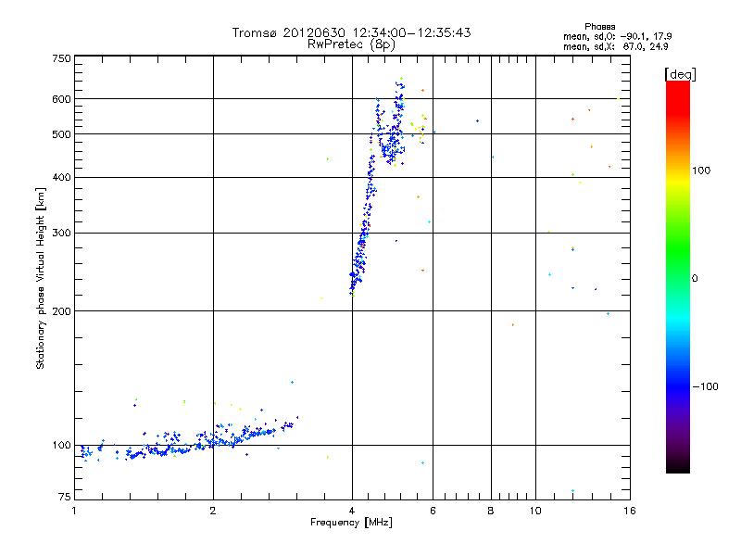
Task: Click the x-axis label "Frequency [MHz]"
Action: coord(351,523)
